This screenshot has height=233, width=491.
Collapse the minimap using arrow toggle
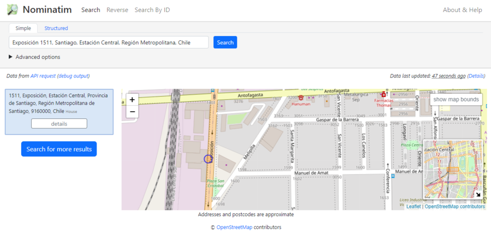(478, 194)
